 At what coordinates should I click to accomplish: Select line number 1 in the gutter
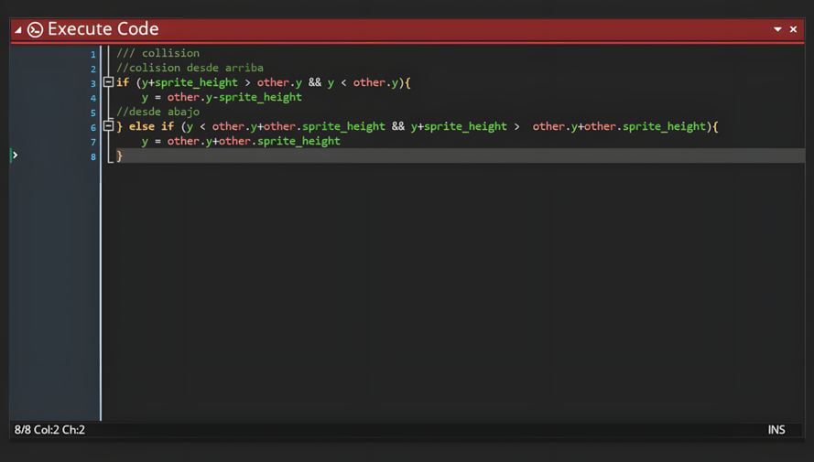(x=93, y=54)
